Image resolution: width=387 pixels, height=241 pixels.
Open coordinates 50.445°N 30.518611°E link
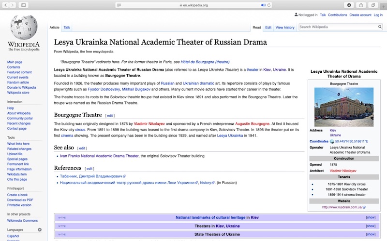point(351,141)
